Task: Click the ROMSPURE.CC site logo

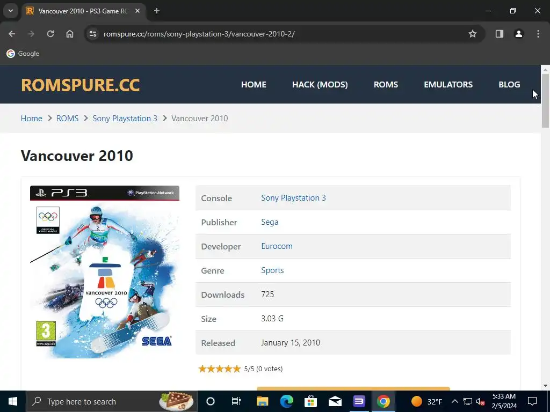Action: pyautogui.click(x=81, y=85)
